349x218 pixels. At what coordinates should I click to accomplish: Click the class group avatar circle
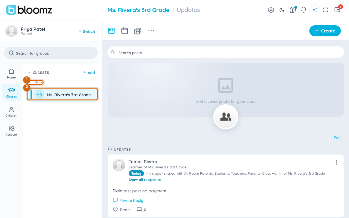tap(226, 117)
